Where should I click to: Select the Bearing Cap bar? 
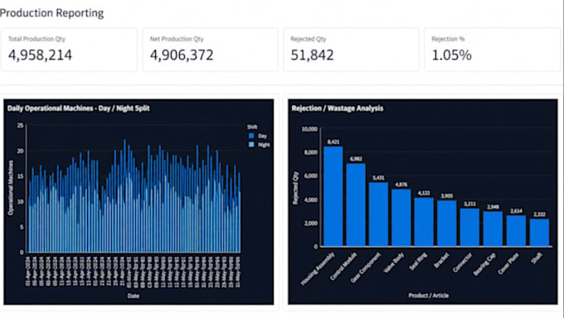(x=493, y=229)
